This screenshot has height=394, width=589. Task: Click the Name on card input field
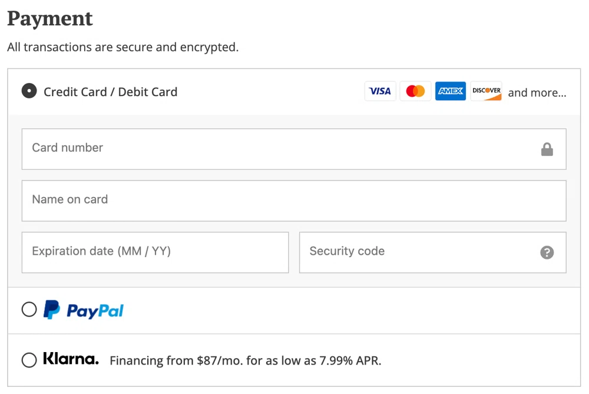(x=294, y=201)
